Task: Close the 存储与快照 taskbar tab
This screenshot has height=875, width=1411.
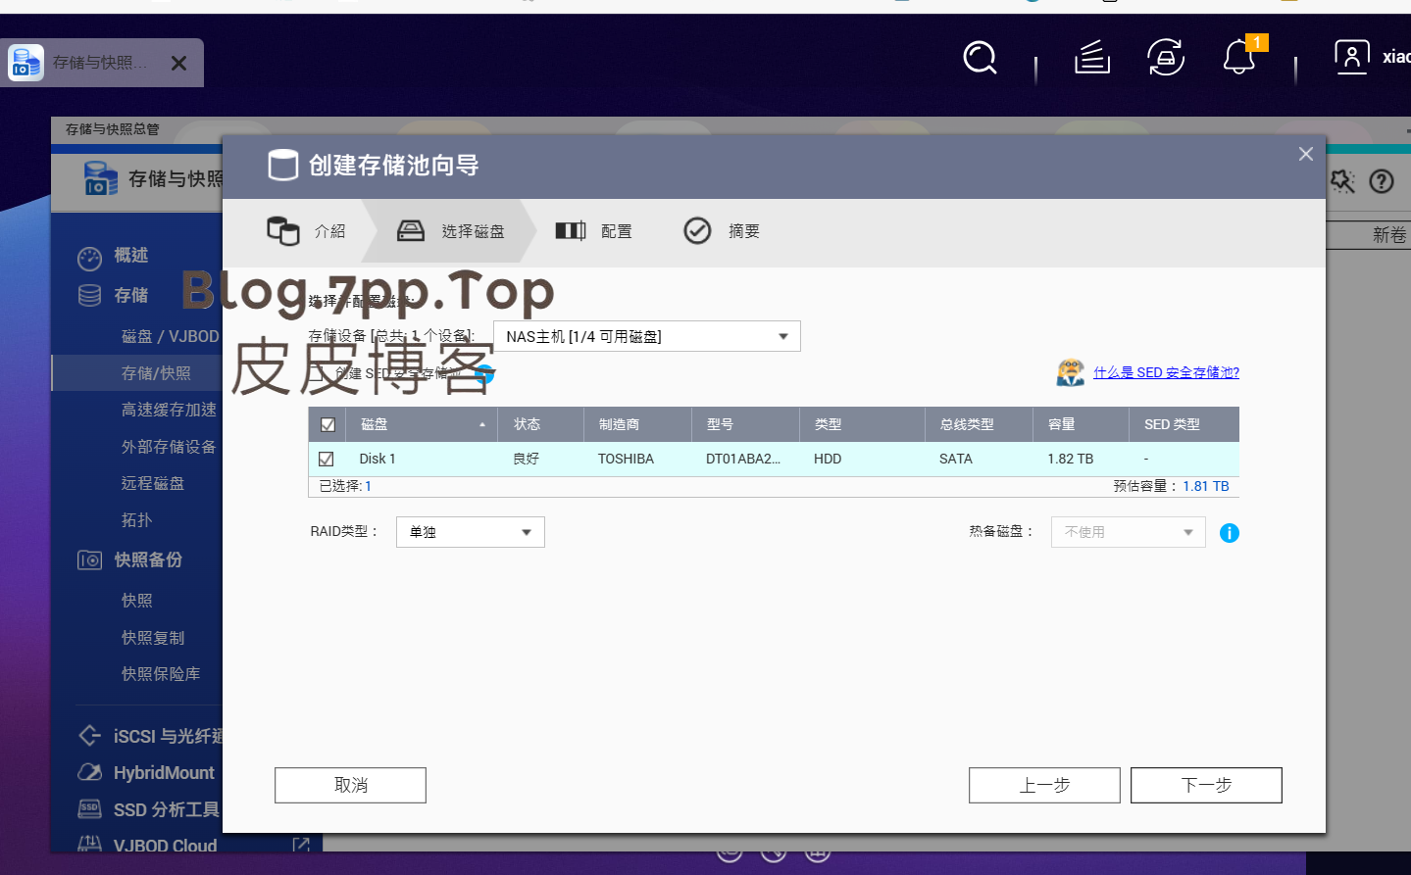Action: [178, 63]
